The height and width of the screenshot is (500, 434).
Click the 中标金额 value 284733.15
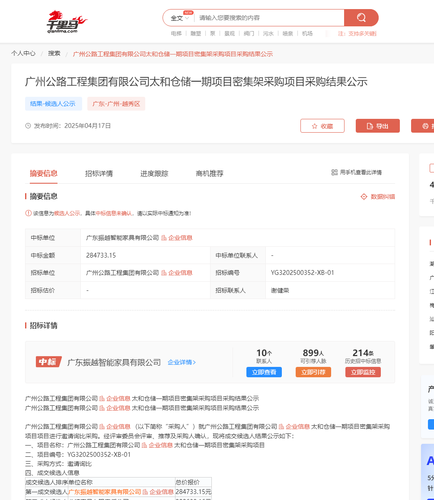pos(101,255)
